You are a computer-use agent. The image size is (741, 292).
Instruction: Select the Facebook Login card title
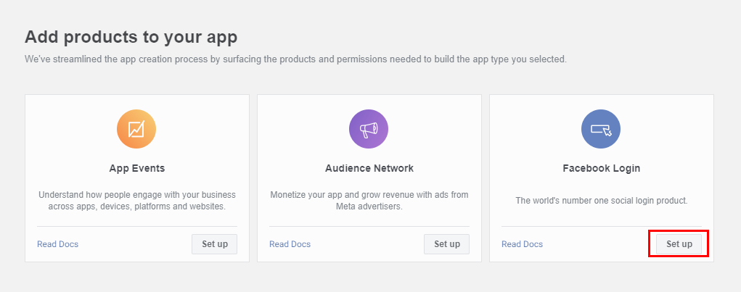point(601,168)
